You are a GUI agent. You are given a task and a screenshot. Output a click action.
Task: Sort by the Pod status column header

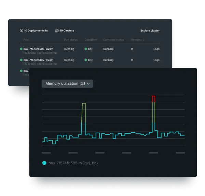71,40
